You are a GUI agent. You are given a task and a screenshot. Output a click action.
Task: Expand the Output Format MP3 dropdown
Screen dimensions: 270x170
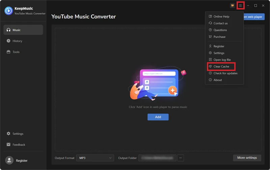[x=95, y=158]
